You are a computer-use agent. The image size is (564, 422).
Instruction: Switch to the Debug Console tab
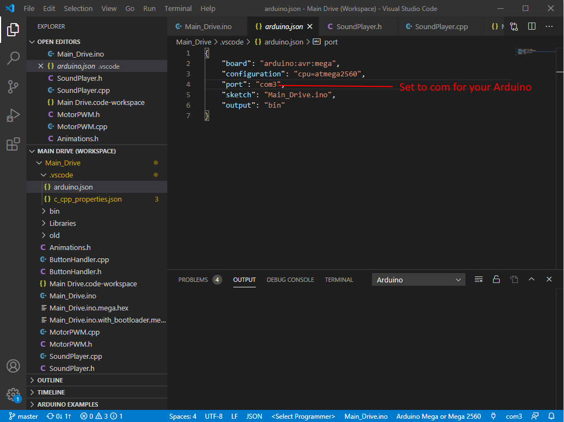pos(290,280)
